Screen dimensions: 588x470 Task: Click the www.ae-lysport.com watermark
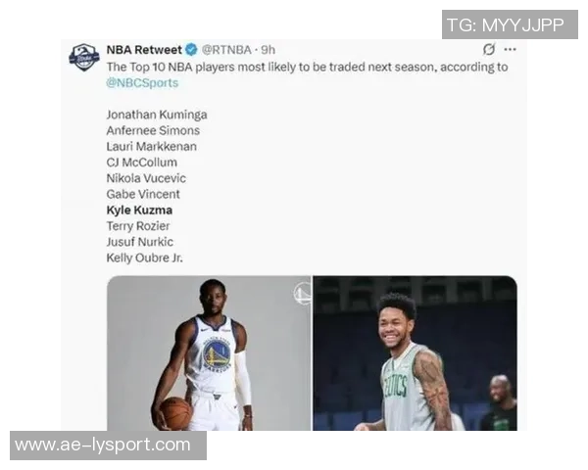click(108, 446)
